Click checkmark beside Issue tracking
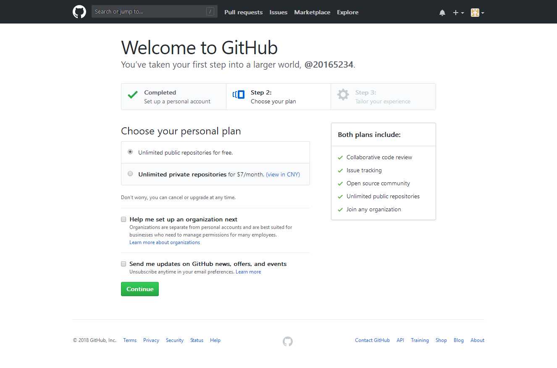Viewport: 557px width, 368px height. (x=340, y=171)
